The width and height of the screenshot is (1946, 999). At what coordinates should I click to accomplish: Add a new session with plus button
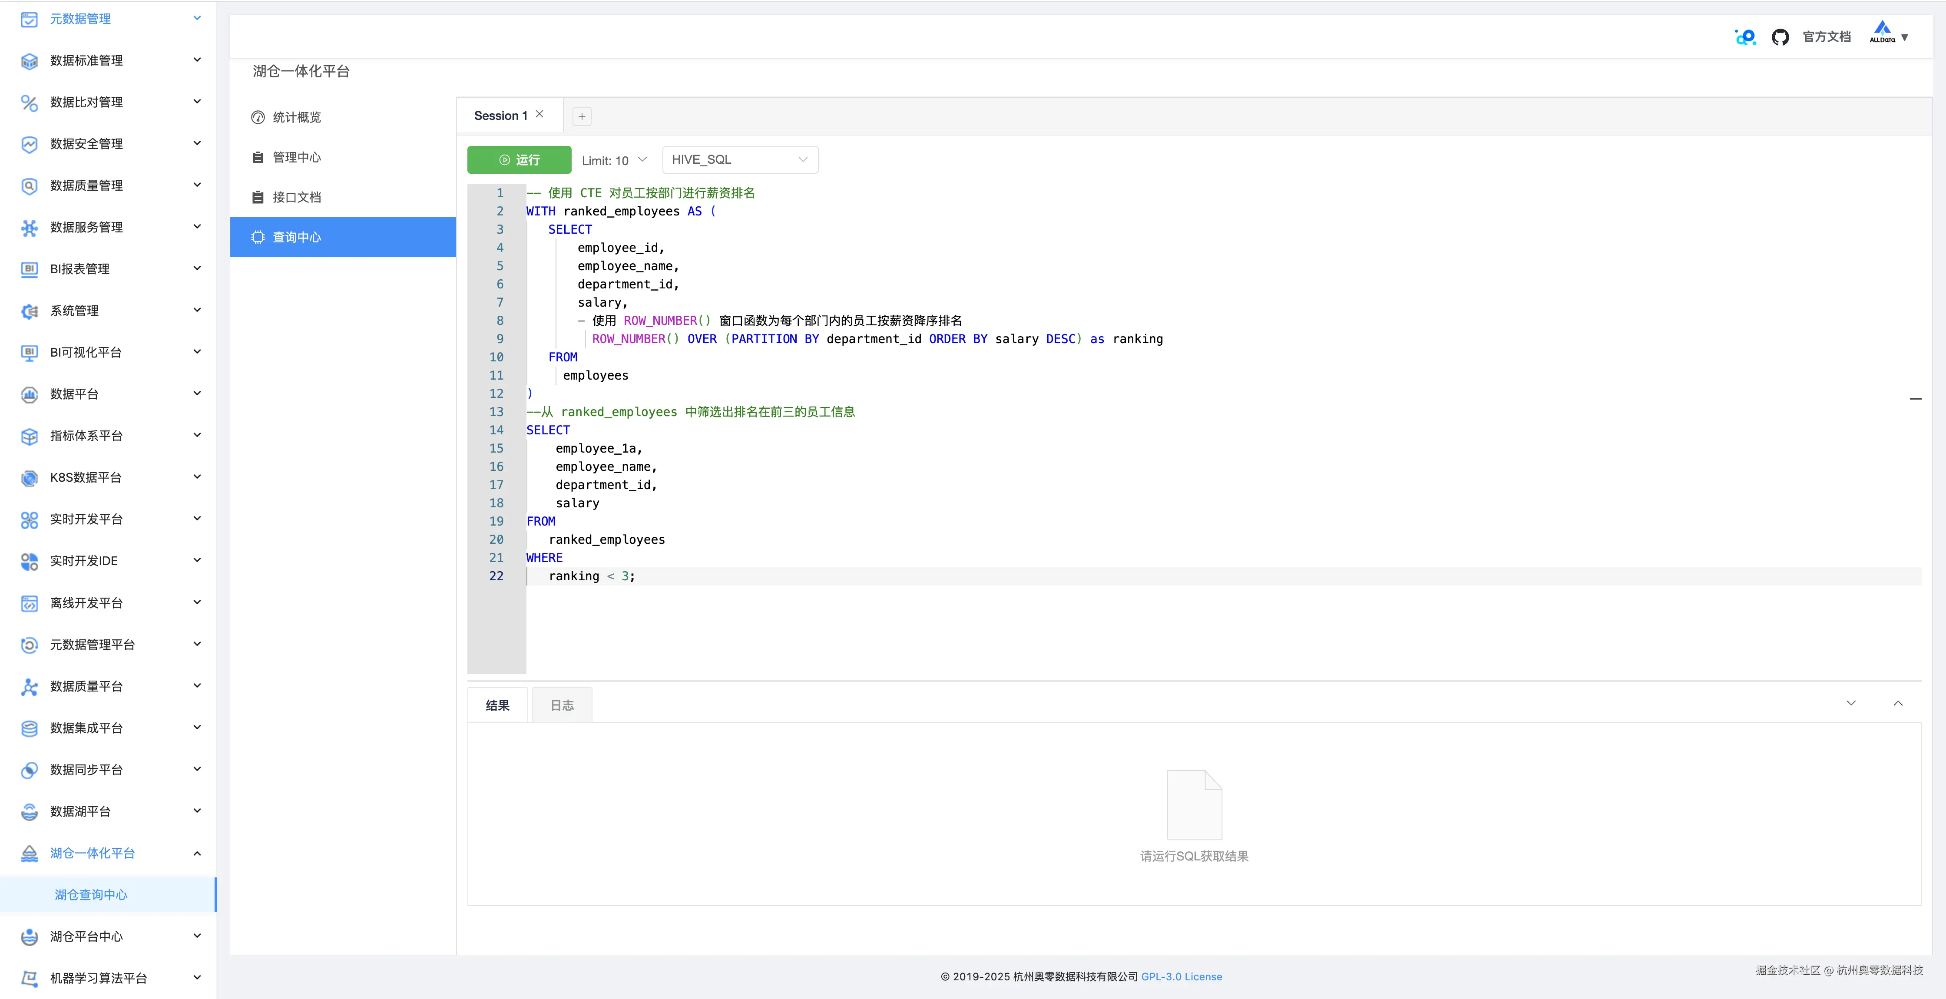582,116
